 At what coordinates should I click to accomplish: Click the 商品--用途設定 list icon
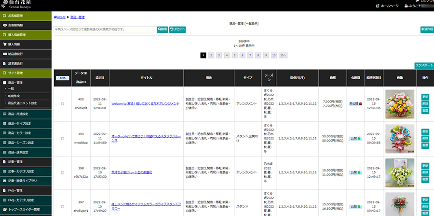click(x=4, y=114)
